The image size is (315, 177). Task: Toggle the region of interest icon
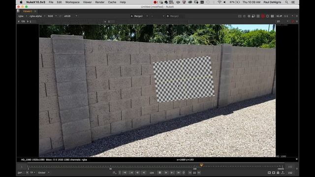pyautogui.click(x=244, y=16)
